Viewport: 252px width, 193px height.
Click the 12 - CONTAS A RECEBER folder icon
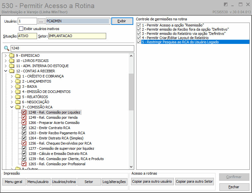[x=12, y=71]
